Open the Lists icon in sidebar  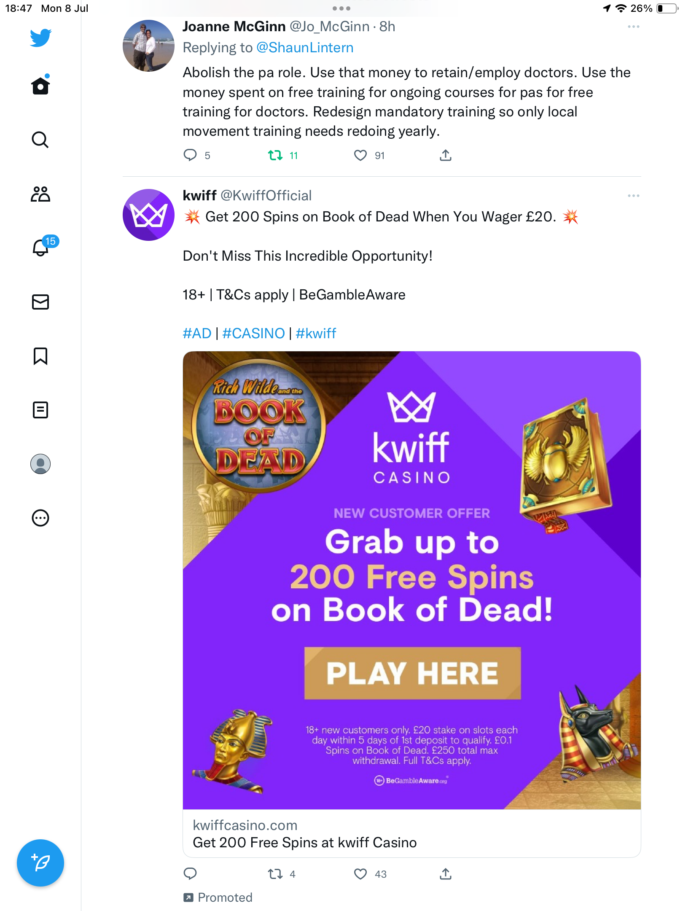click(x=40, y=410)
